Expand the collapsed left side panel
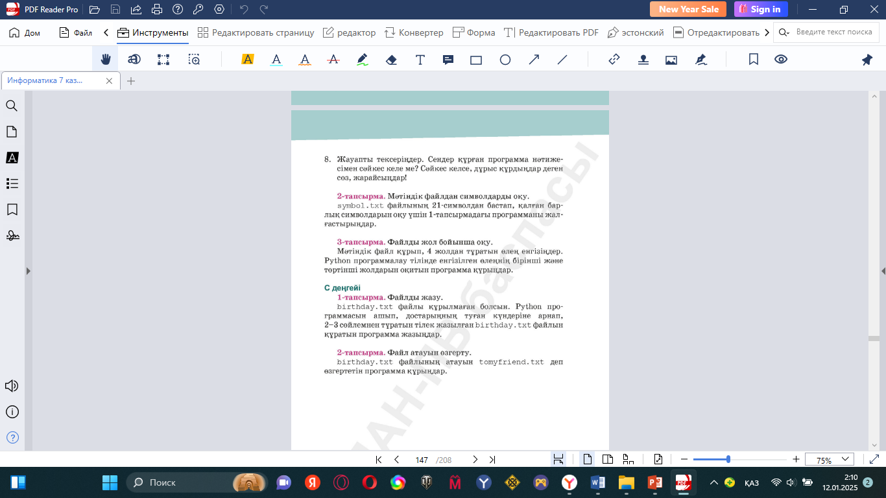This screenshot has height=498, width=886. click(x=28, y=271)
